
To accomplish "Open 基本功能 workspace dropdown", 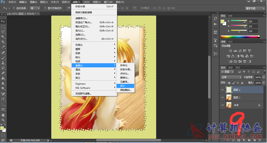I will click(255, 8).
